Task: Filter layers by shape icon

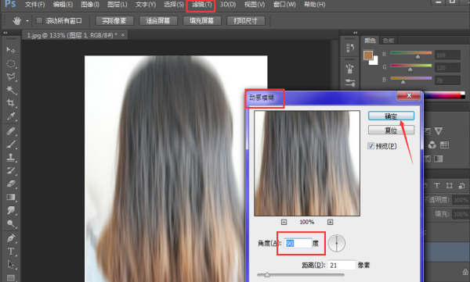Action: pyautogui.click(x=449, y=186)
